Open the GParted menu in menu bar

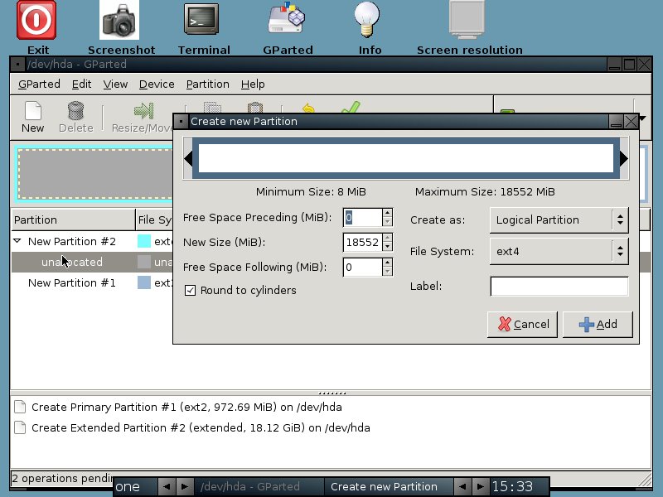39,84
